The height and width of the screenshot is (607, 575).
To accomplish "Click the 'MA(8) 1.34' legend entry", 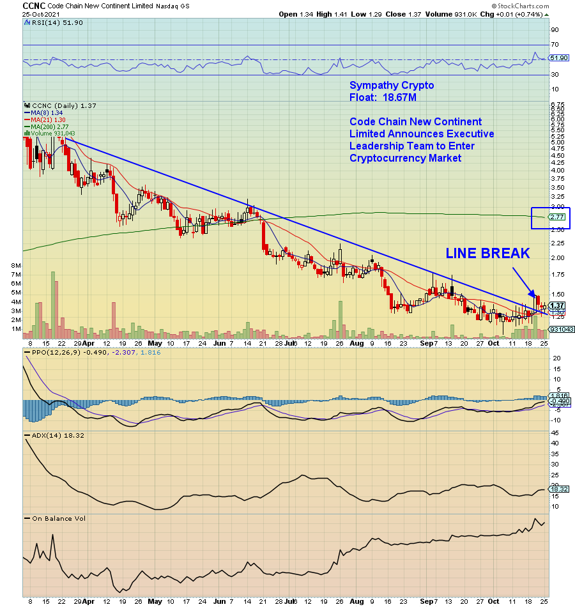I will click(x=47, y=112).
